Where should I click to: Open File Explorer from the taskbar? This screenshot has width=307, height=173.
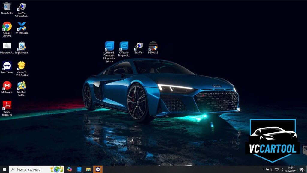[x=88, y=169]
